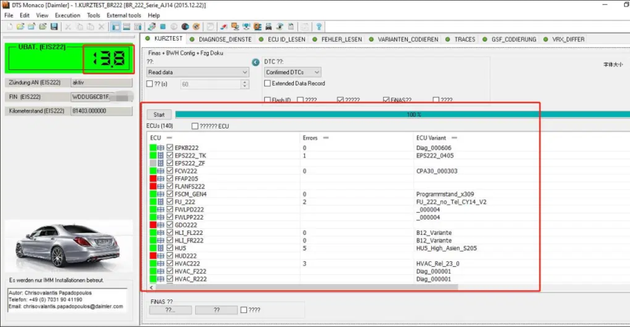The height and width of the screenshot is (327, 630).
Task: Uncheck the FFAP205 ECU checkbox
Action: point(170,179)
